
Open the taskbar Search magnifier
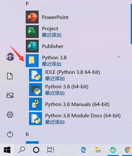pos(22,150)
